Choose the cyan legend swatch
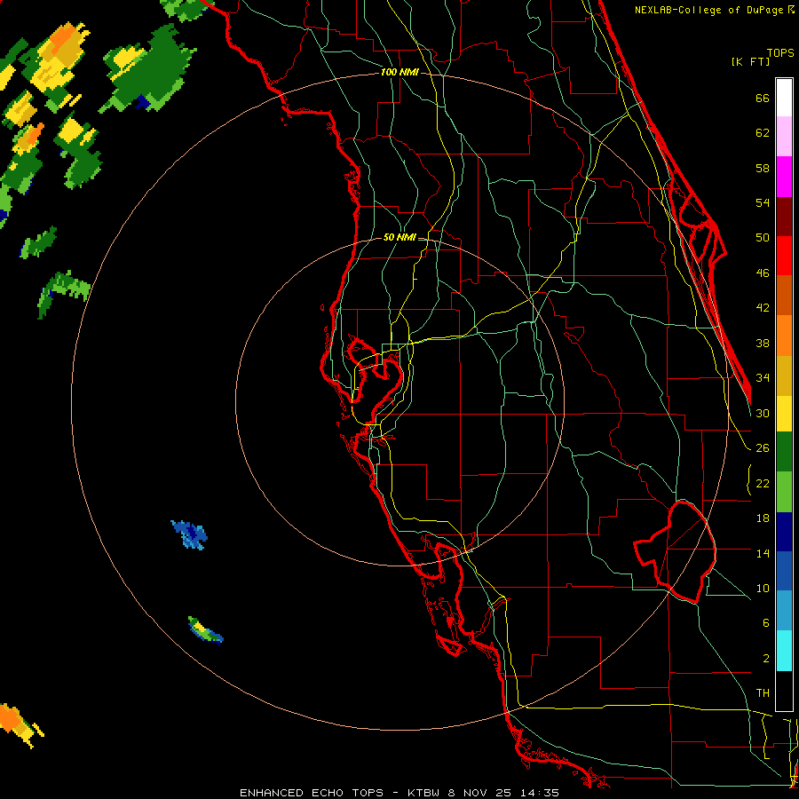 tap(784, 651)
